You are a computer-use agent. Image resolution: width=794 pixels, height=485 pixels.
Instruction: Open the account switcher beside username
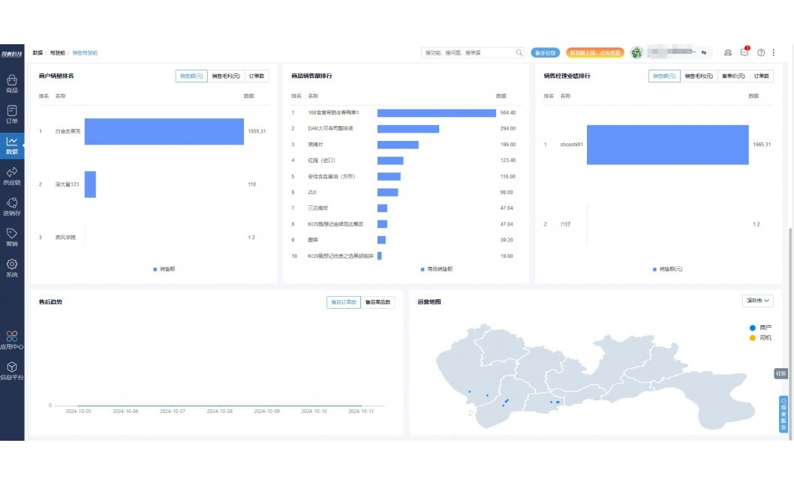coord(704,52)
